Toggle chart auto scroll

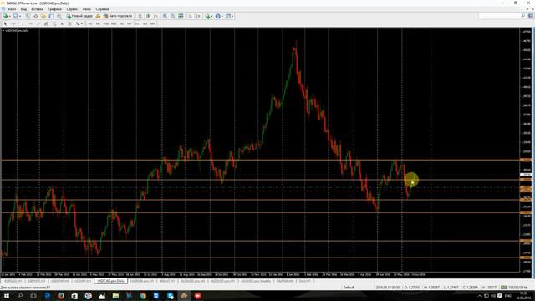click(190, 16)
